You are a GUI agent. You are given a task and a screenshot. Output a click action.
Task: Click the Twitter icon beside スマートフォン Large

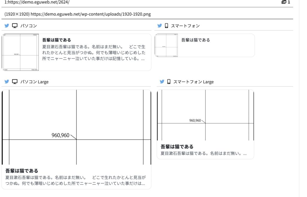162,82
